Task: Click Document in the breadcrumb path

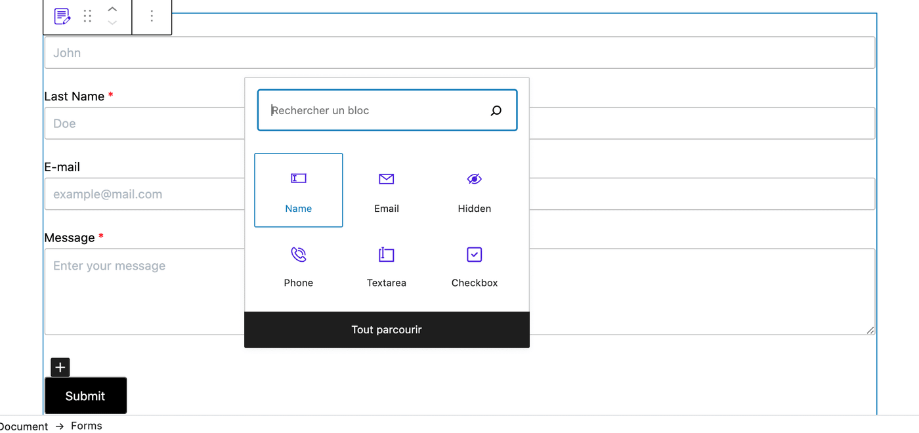Action: point(24,425)
